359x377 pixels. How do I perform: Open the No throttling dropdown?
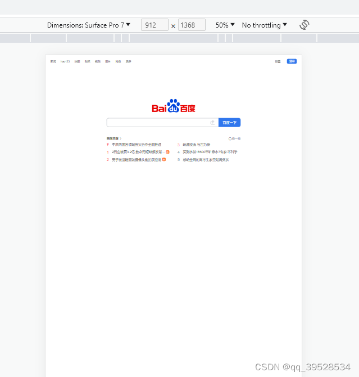tap(265, 25)
